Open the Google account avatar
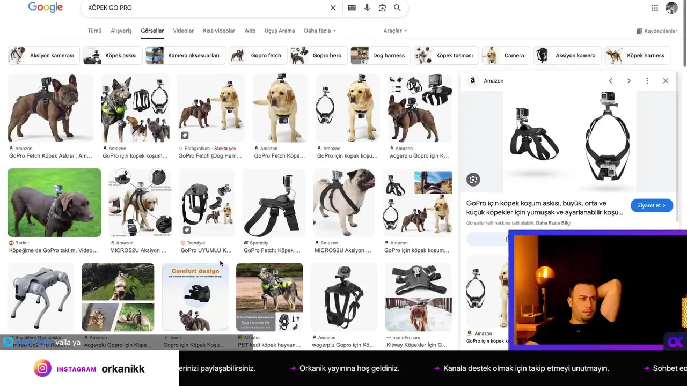This screenshot has height=386, width=687. [x=671, y=8]
